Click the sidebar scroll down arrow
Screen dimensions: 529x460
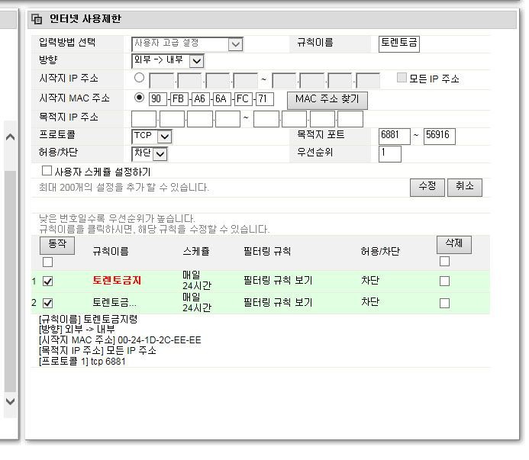click(10, 401)
